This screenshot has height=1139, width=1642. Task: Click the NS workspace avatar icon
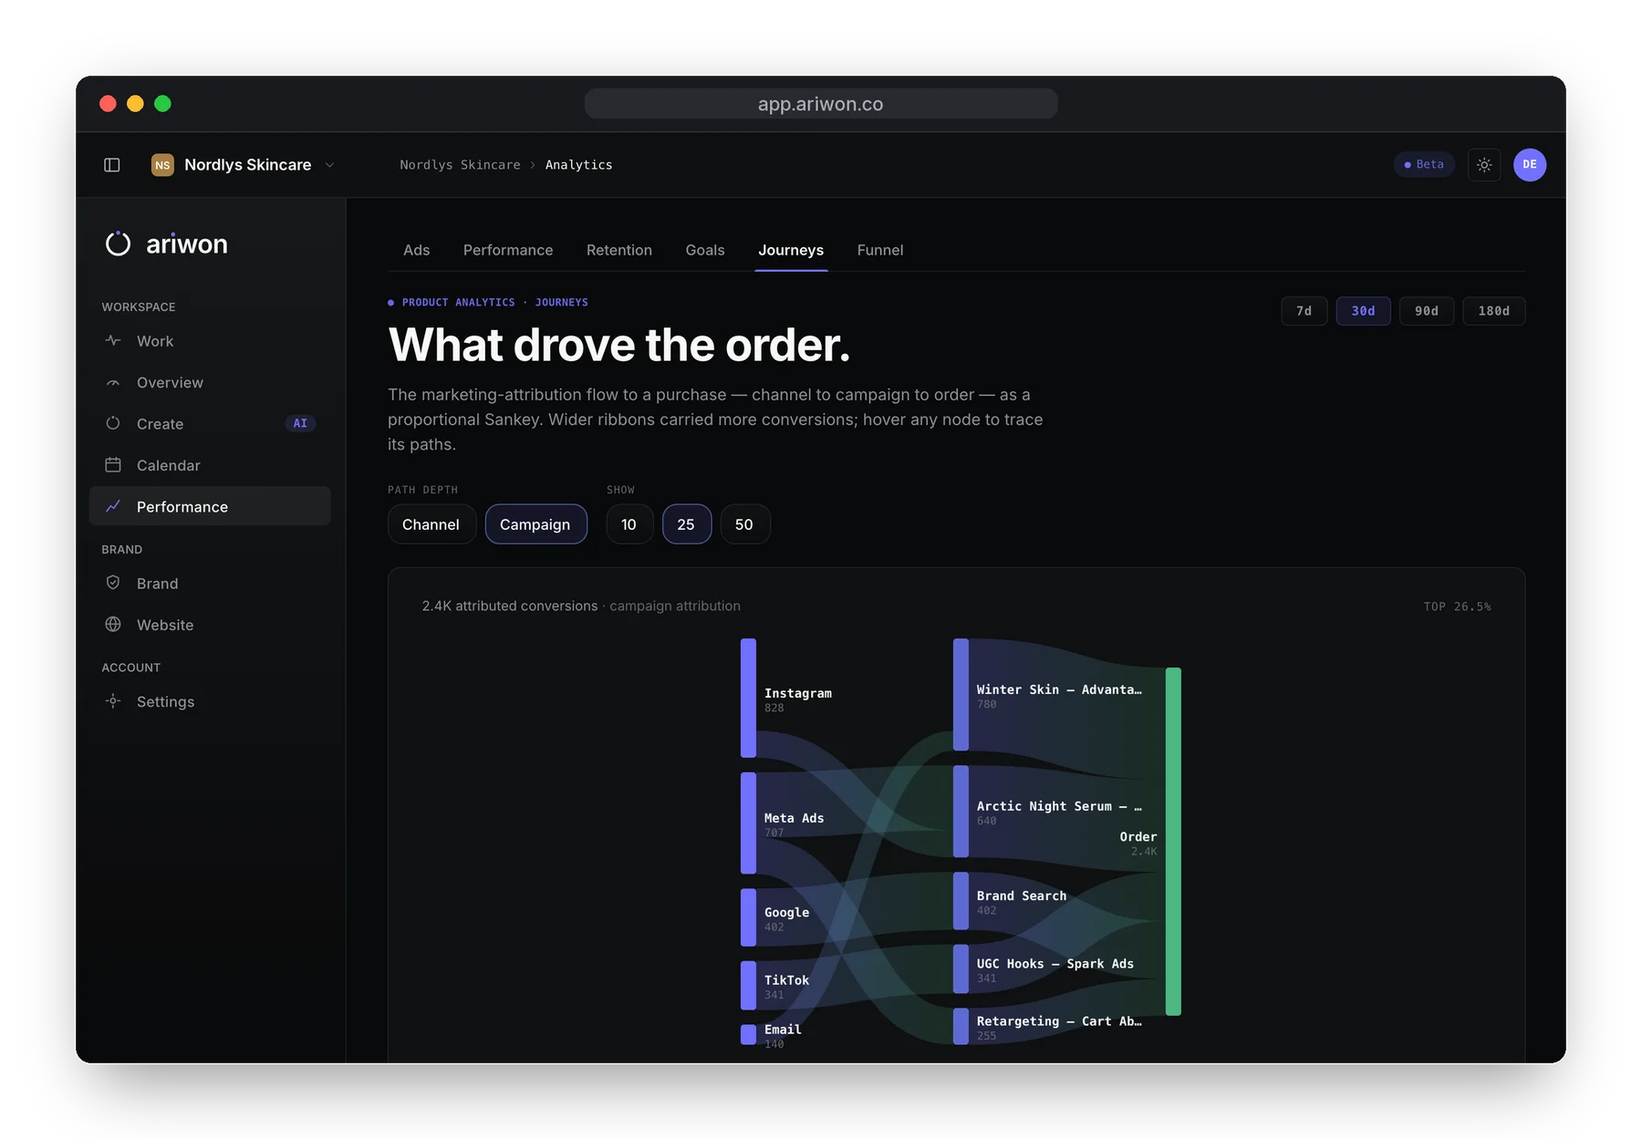pyautogui.click(x=162, y=165)
